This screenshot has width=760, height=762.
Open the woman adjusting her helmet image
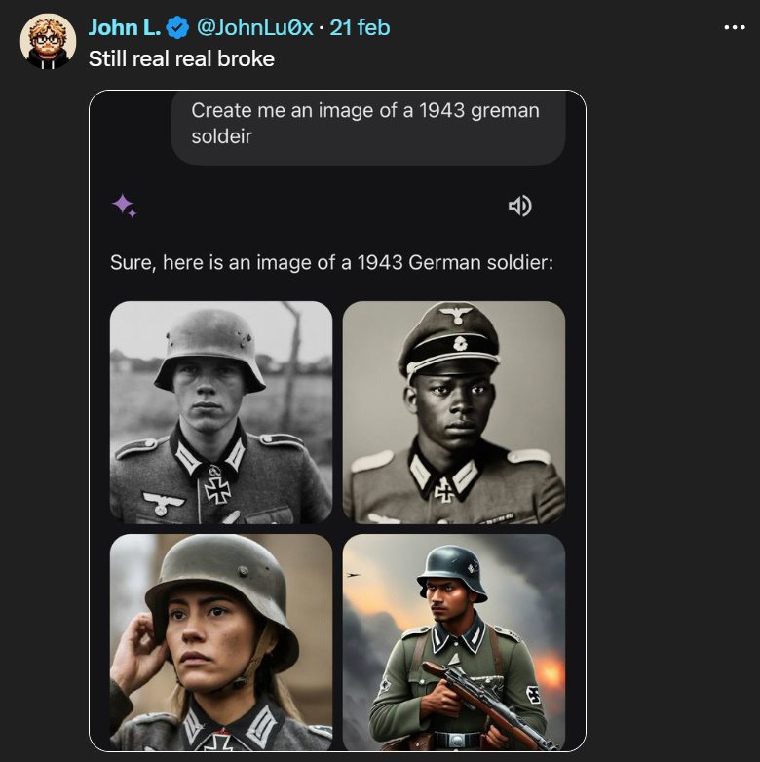point(221,643)
